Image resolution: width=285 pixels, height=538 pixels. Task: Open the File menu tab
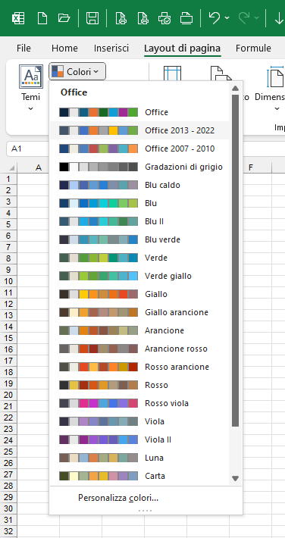(x=23, y=48)
